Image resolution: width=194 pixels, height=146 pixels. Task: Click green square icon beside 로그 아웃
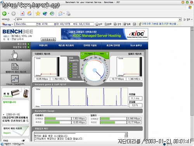(x=28, y=44)
